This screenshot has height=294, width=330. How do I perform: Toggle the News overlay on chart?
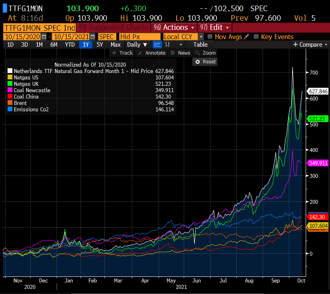(180, 53)
